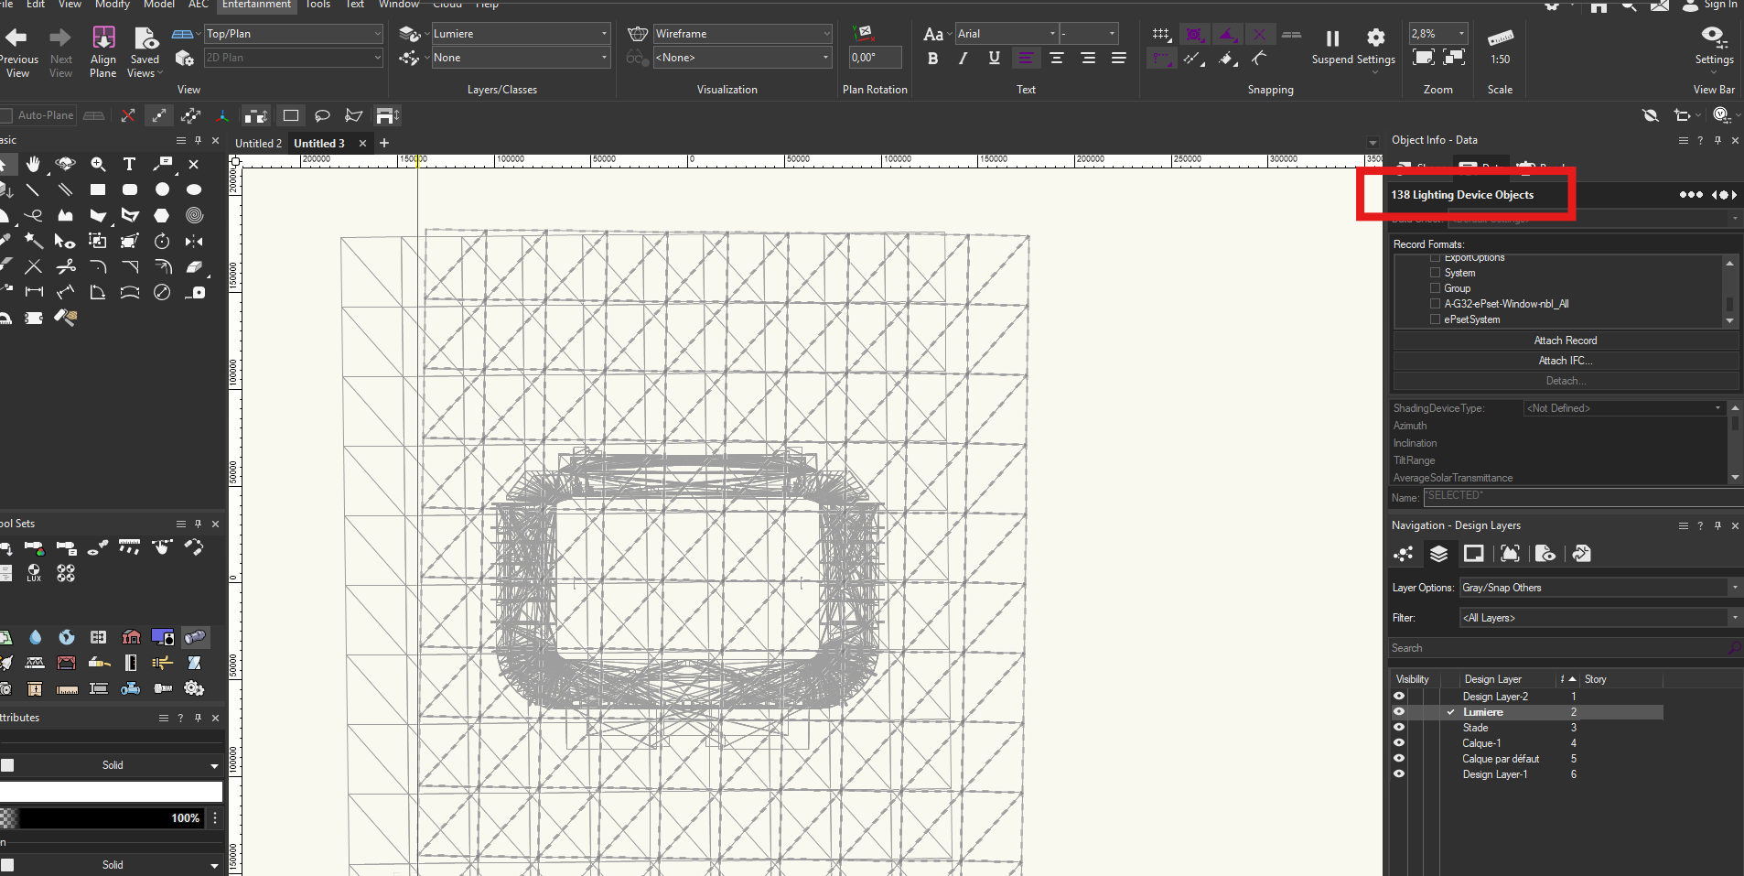Click the Bold text icon

click(x=932, y=59)
